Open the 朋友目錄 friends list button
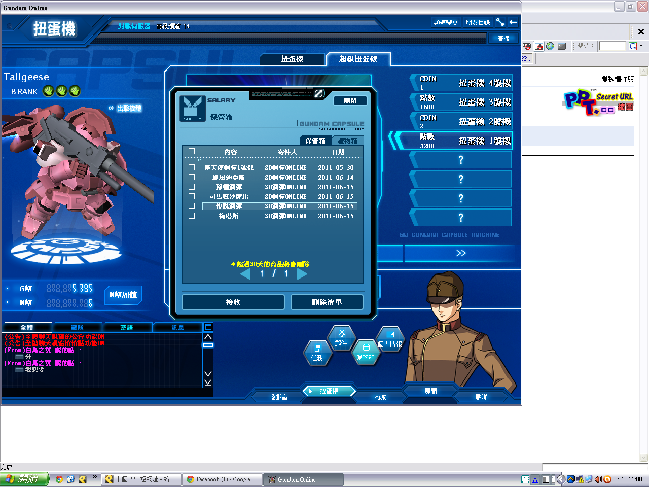This screenshot has height=487, width=649. coord(478,22)
